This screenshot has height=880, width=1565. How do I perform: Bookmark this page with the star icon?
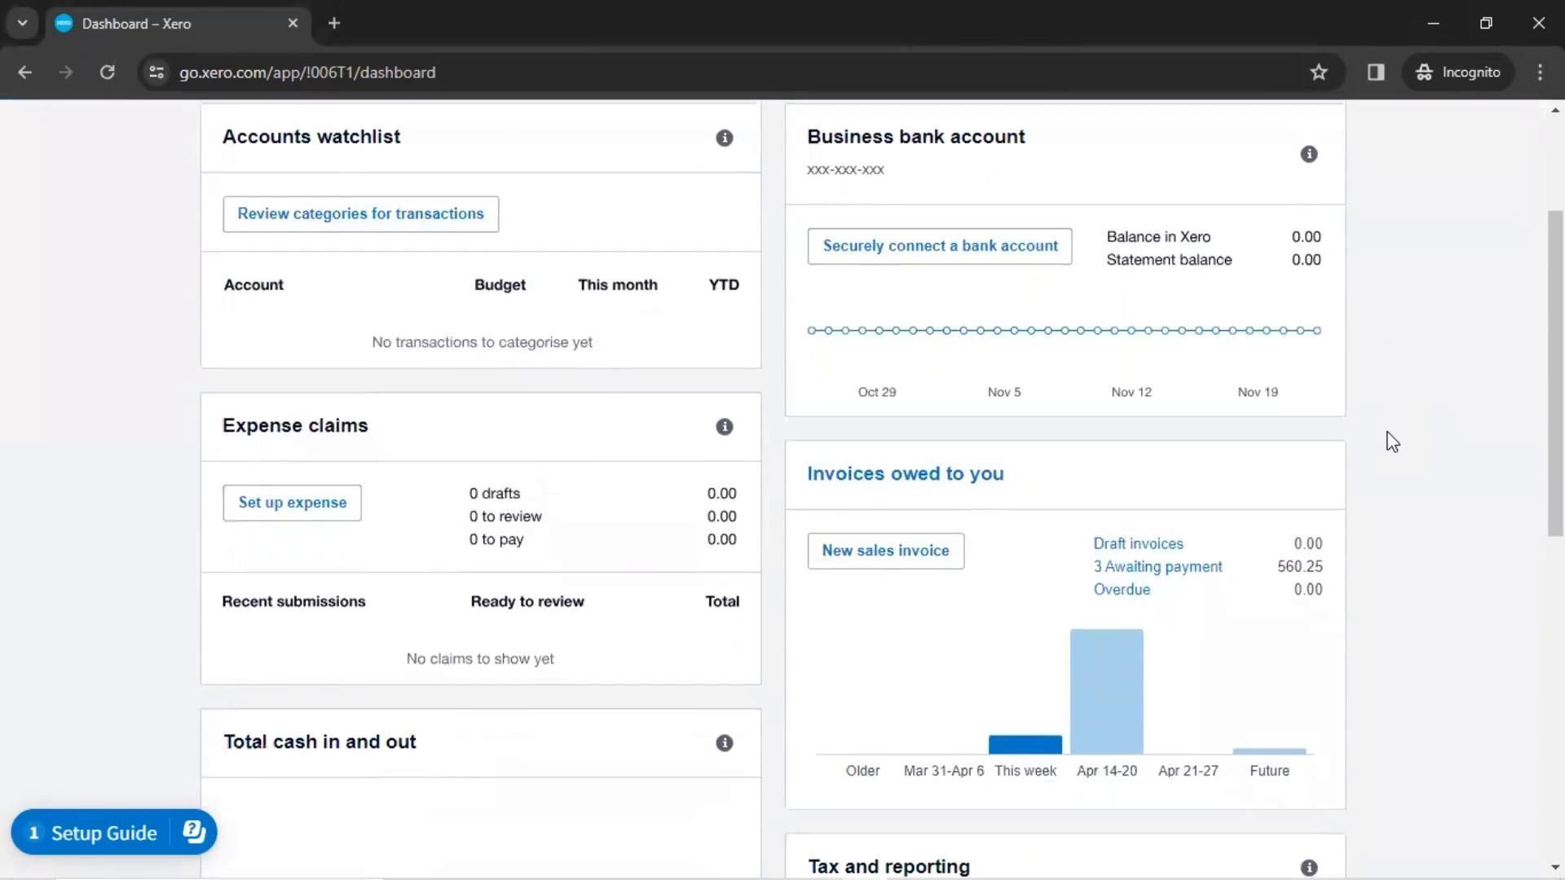[x=1318, y=73]
